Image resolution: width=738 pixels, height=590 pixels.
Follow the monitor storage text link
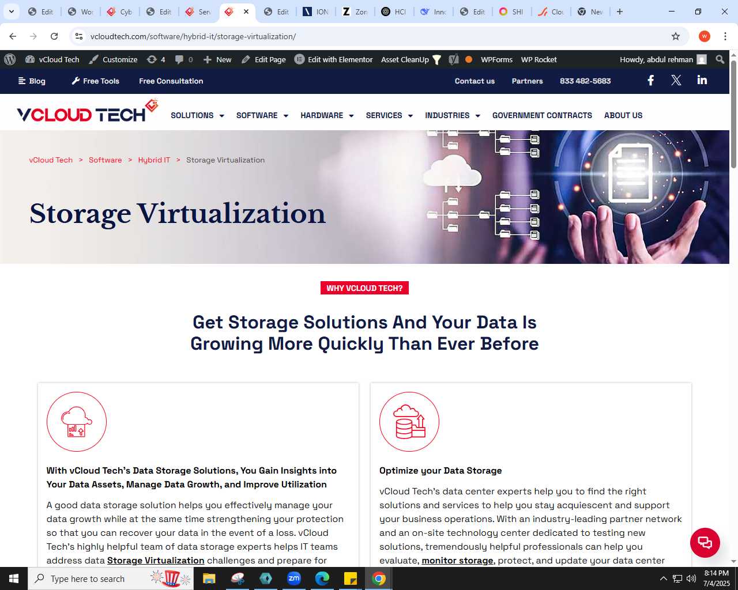pyautogui.click(x=457, y=560)
